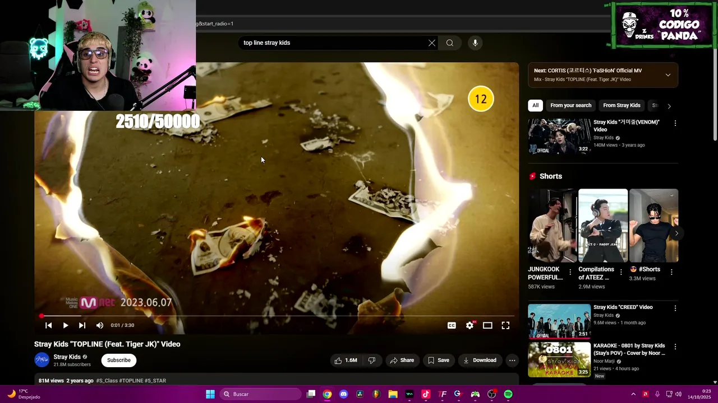Click the search magnifier button
The width and height of the screenshot is (718, 403).
450,43
